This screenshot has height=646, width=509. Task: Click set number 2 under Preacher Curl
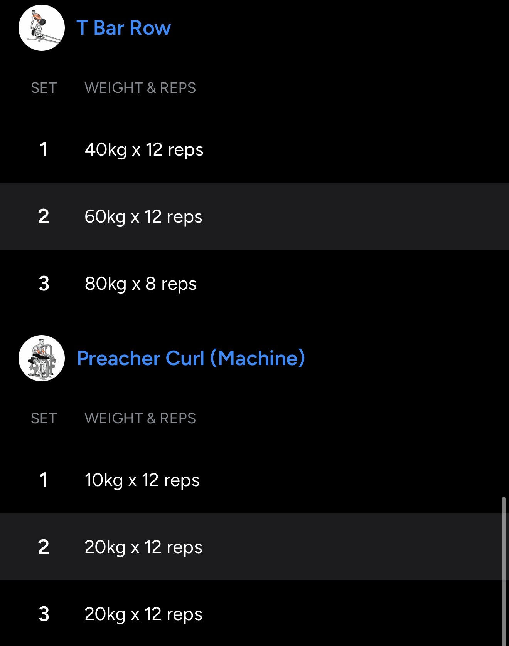click(x=44, y=547)
